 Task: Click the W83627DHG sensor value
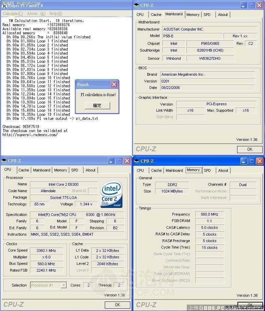coord(210,58)
